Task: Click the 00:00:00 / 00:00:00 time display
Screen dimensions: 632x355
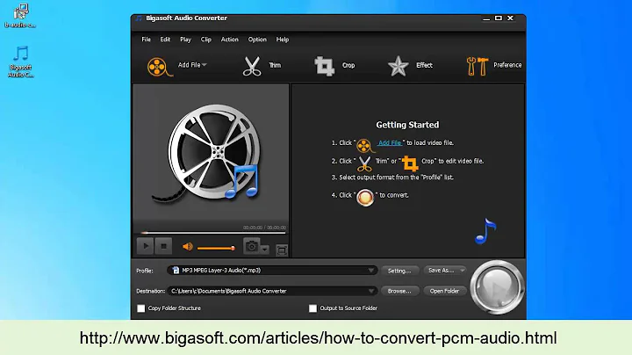Action: coord(264,228)
